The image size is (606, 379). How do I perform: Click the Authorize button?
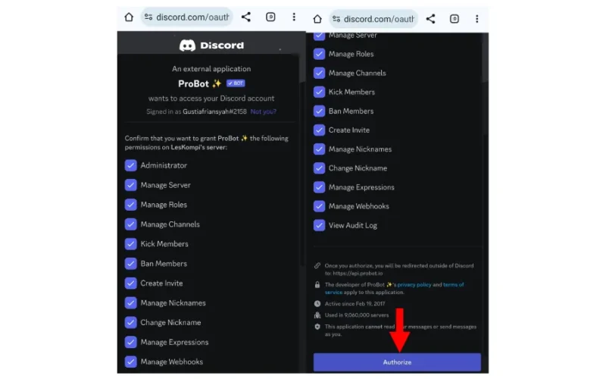[x=397, y=362]
